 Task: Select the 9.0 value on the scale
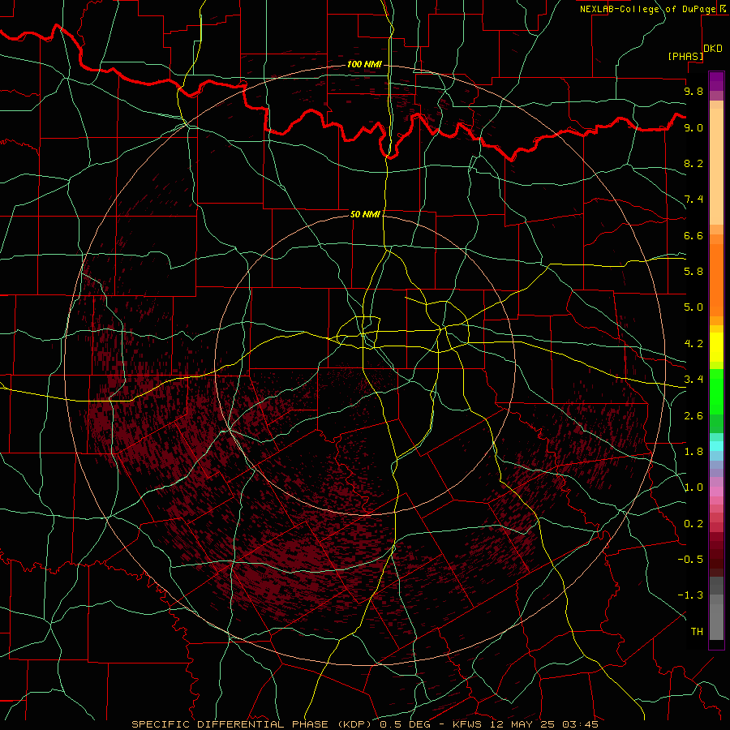tap(693, 127)
